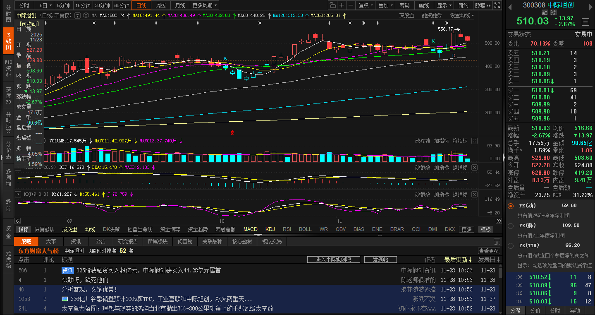The image size is (595, 315).
Task: Open KDJ indicator help icon
Action: point(18,194)
